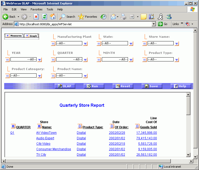The height and width of the screenshot is (170, 199).
Task: Expand the Product Name dropdown arrow
Action: [x=85, y=76]
